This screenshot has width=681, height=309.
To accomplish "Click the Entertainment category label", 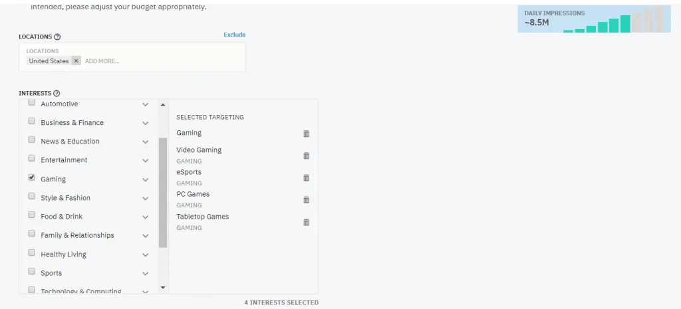I will click(64, 160).
